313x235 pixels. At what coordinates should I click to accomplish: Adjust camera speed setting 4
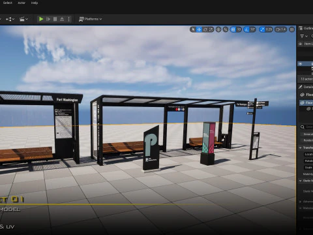[281, 29]
